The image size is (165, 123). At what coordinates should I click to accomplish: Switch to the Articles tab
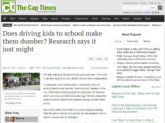118,41
